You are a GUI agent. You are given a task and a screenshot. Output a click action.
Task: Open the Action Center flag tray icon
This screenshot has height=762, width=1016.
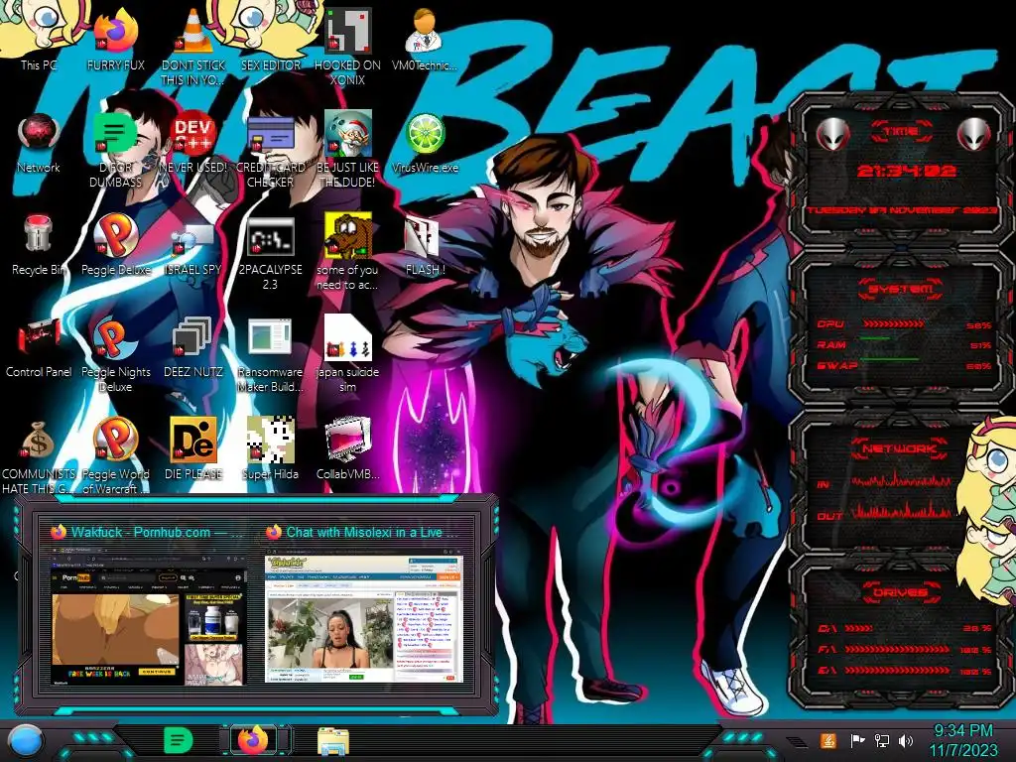coord(857,740)
